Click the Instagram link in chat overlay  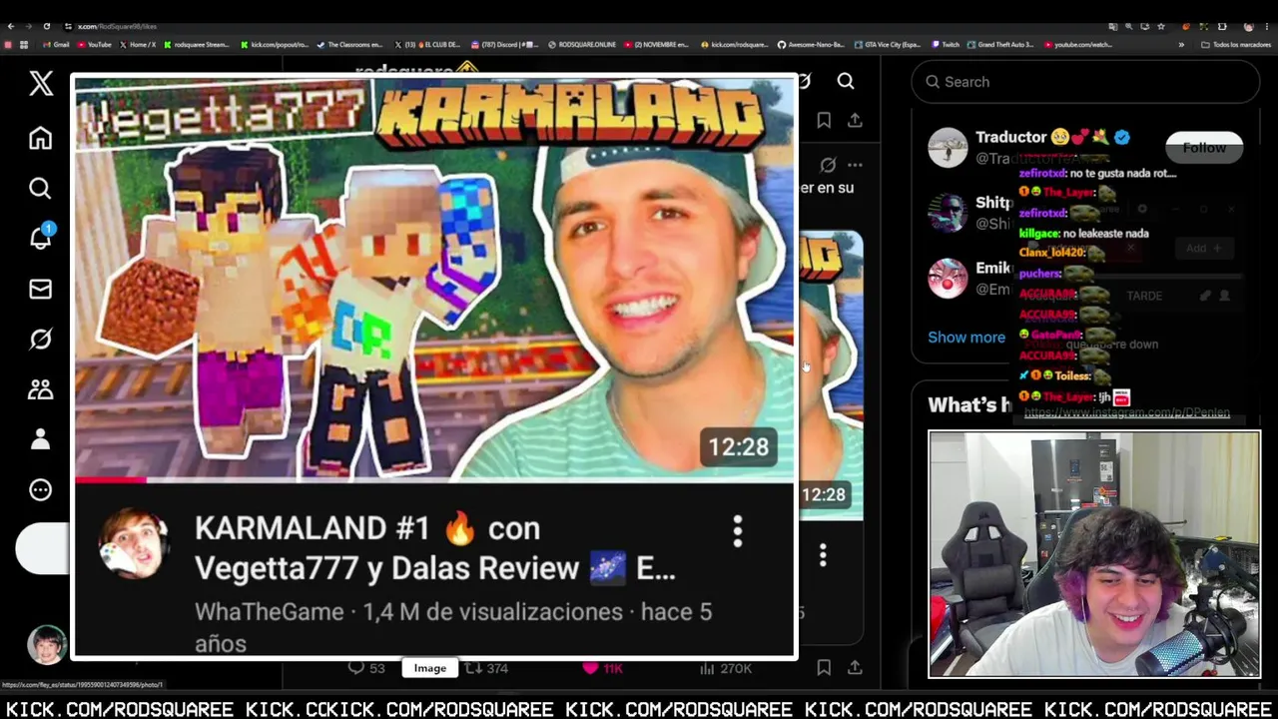click(x=1126, y=412)
